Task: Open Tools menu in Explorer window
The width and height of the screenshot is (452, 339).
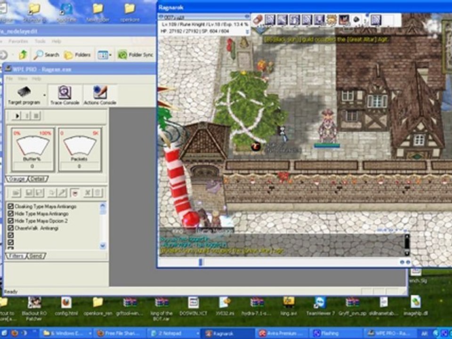Action: tap(40, 41)
